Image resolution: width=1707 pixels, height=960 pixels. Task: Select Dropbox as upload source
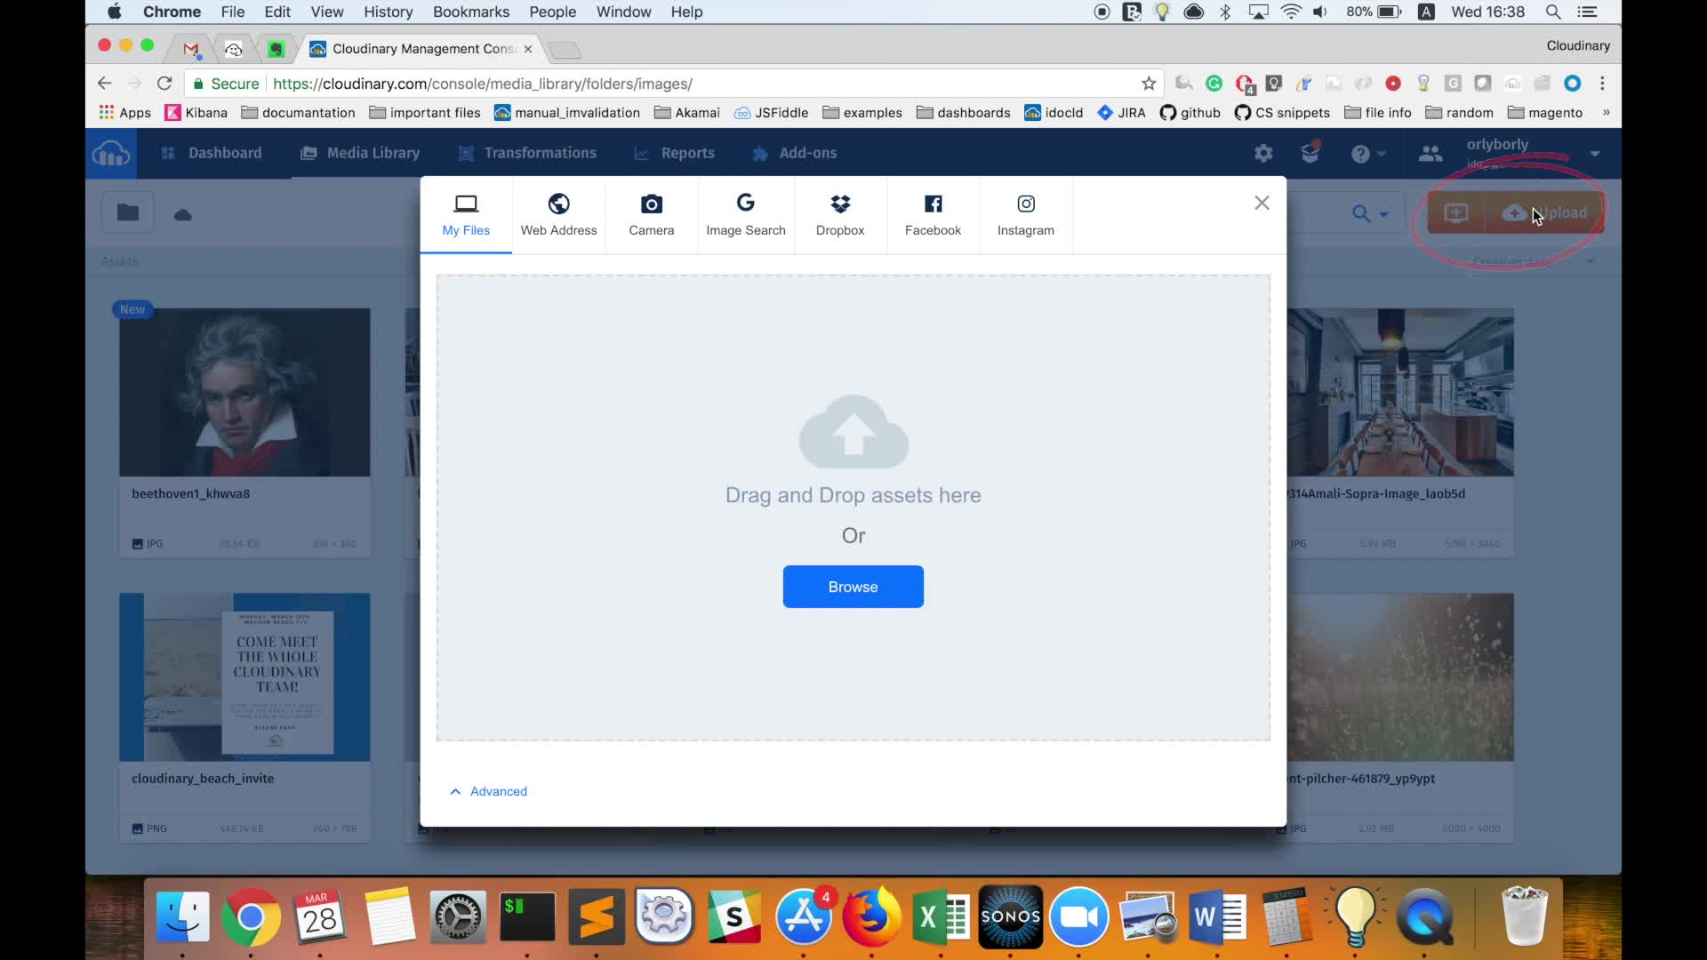(x=839, y=215)
